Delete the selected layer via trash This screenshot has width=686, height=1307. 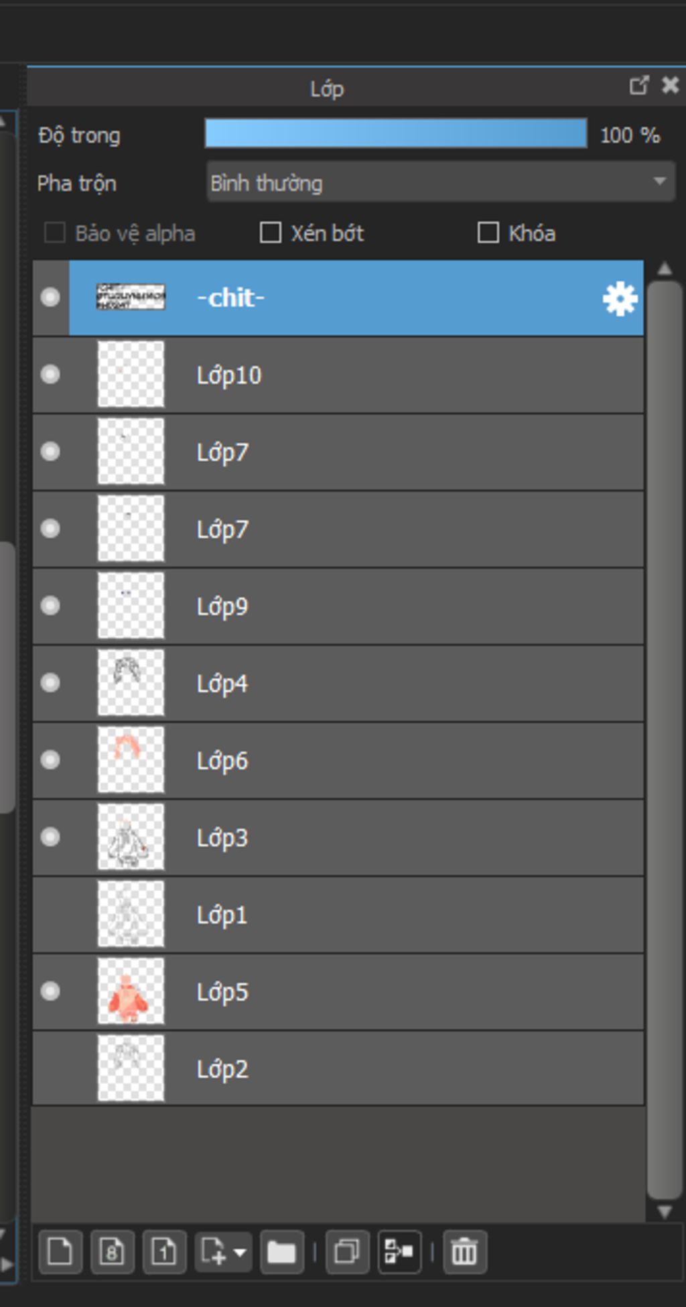click(464, 1251)
